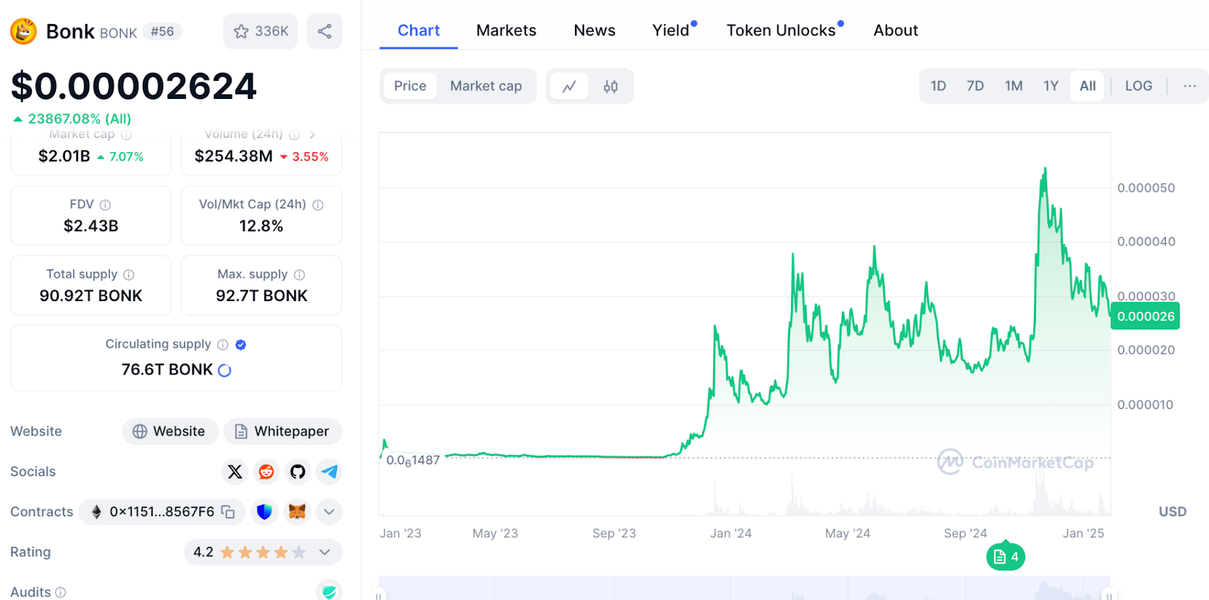Click the right range slider handle
Screen dimensions: 1209x600
tap(1109, 595)
